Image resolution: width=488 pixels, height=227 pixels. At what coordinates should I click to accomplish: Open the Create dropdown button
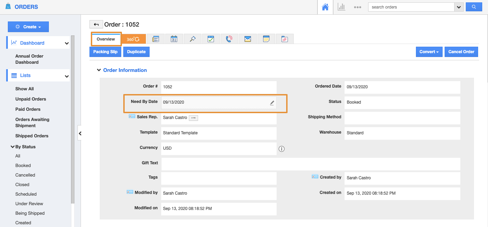[28, 27]
